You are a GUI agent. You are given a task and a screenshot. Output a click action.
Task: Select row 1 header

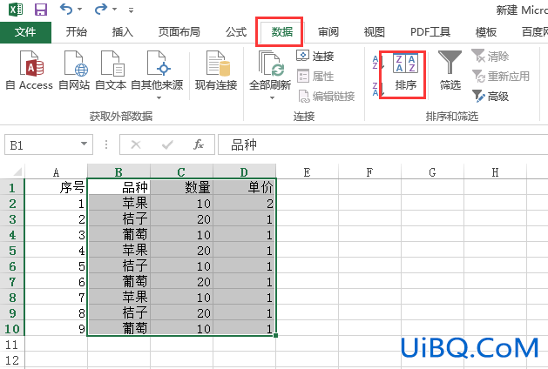(12, 188)
